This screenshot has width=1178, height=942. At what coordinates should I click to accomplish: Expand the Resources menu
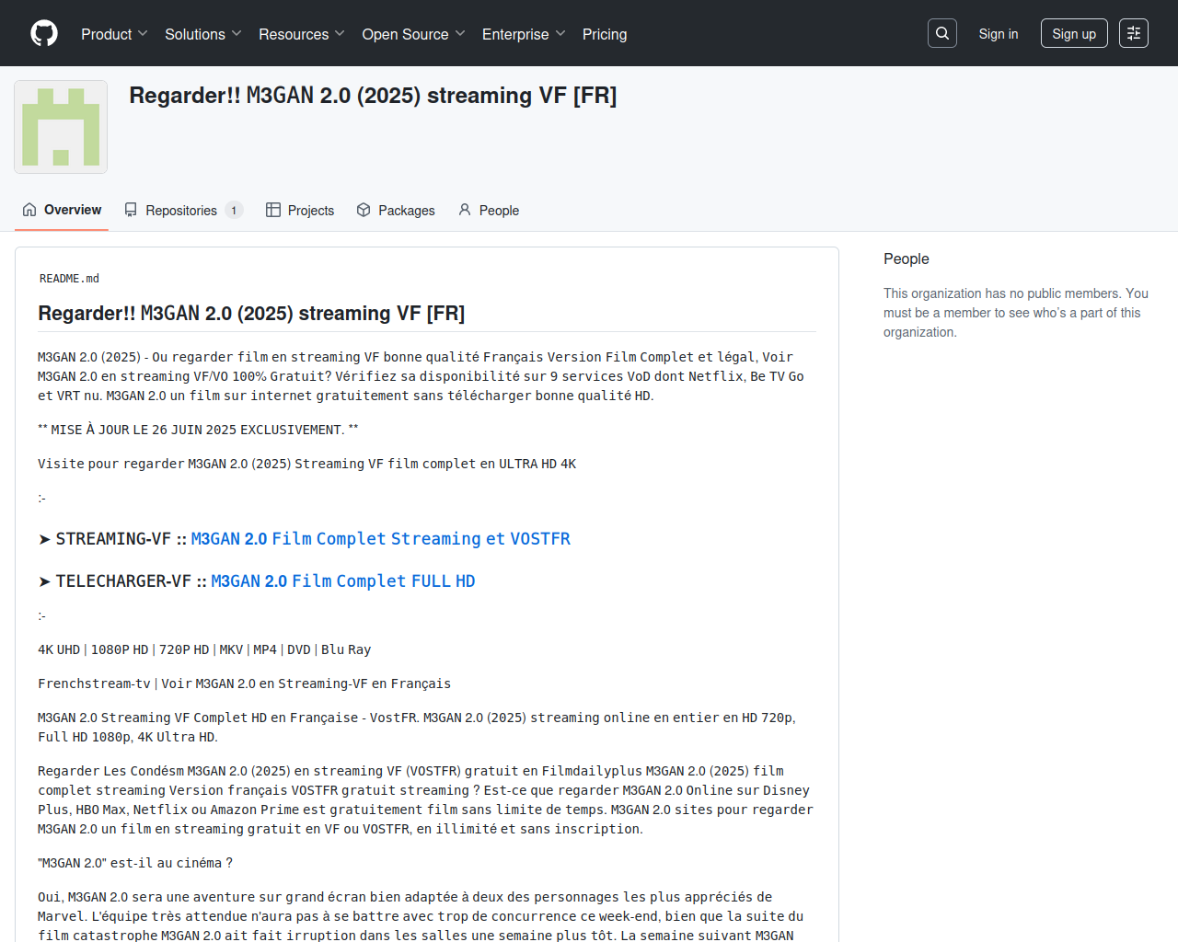pos(302,34)
